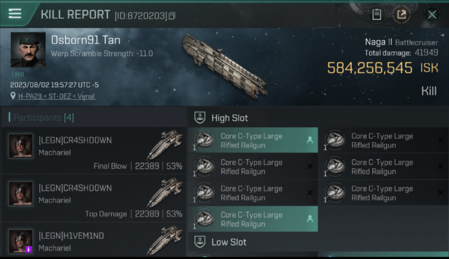Click person icon on first railgun
Screen dimensions: 449x259
pyautogui.click(x=310, y=140)
